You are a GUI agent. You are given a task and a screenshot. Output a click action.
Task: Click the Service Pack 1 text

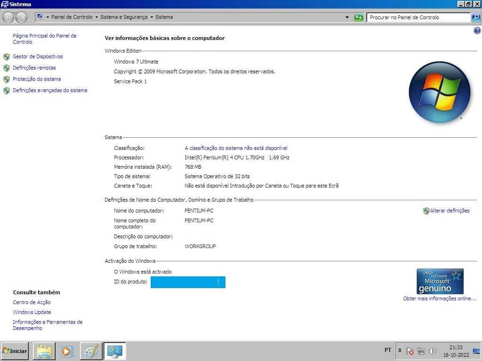point(130,82)
